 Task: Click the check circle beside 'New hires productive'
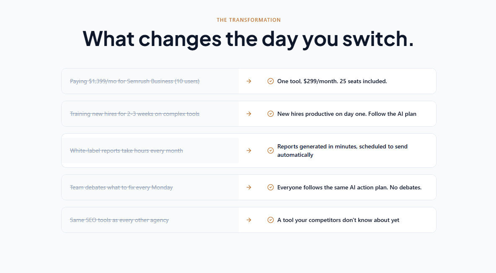[x=271, y=114]
